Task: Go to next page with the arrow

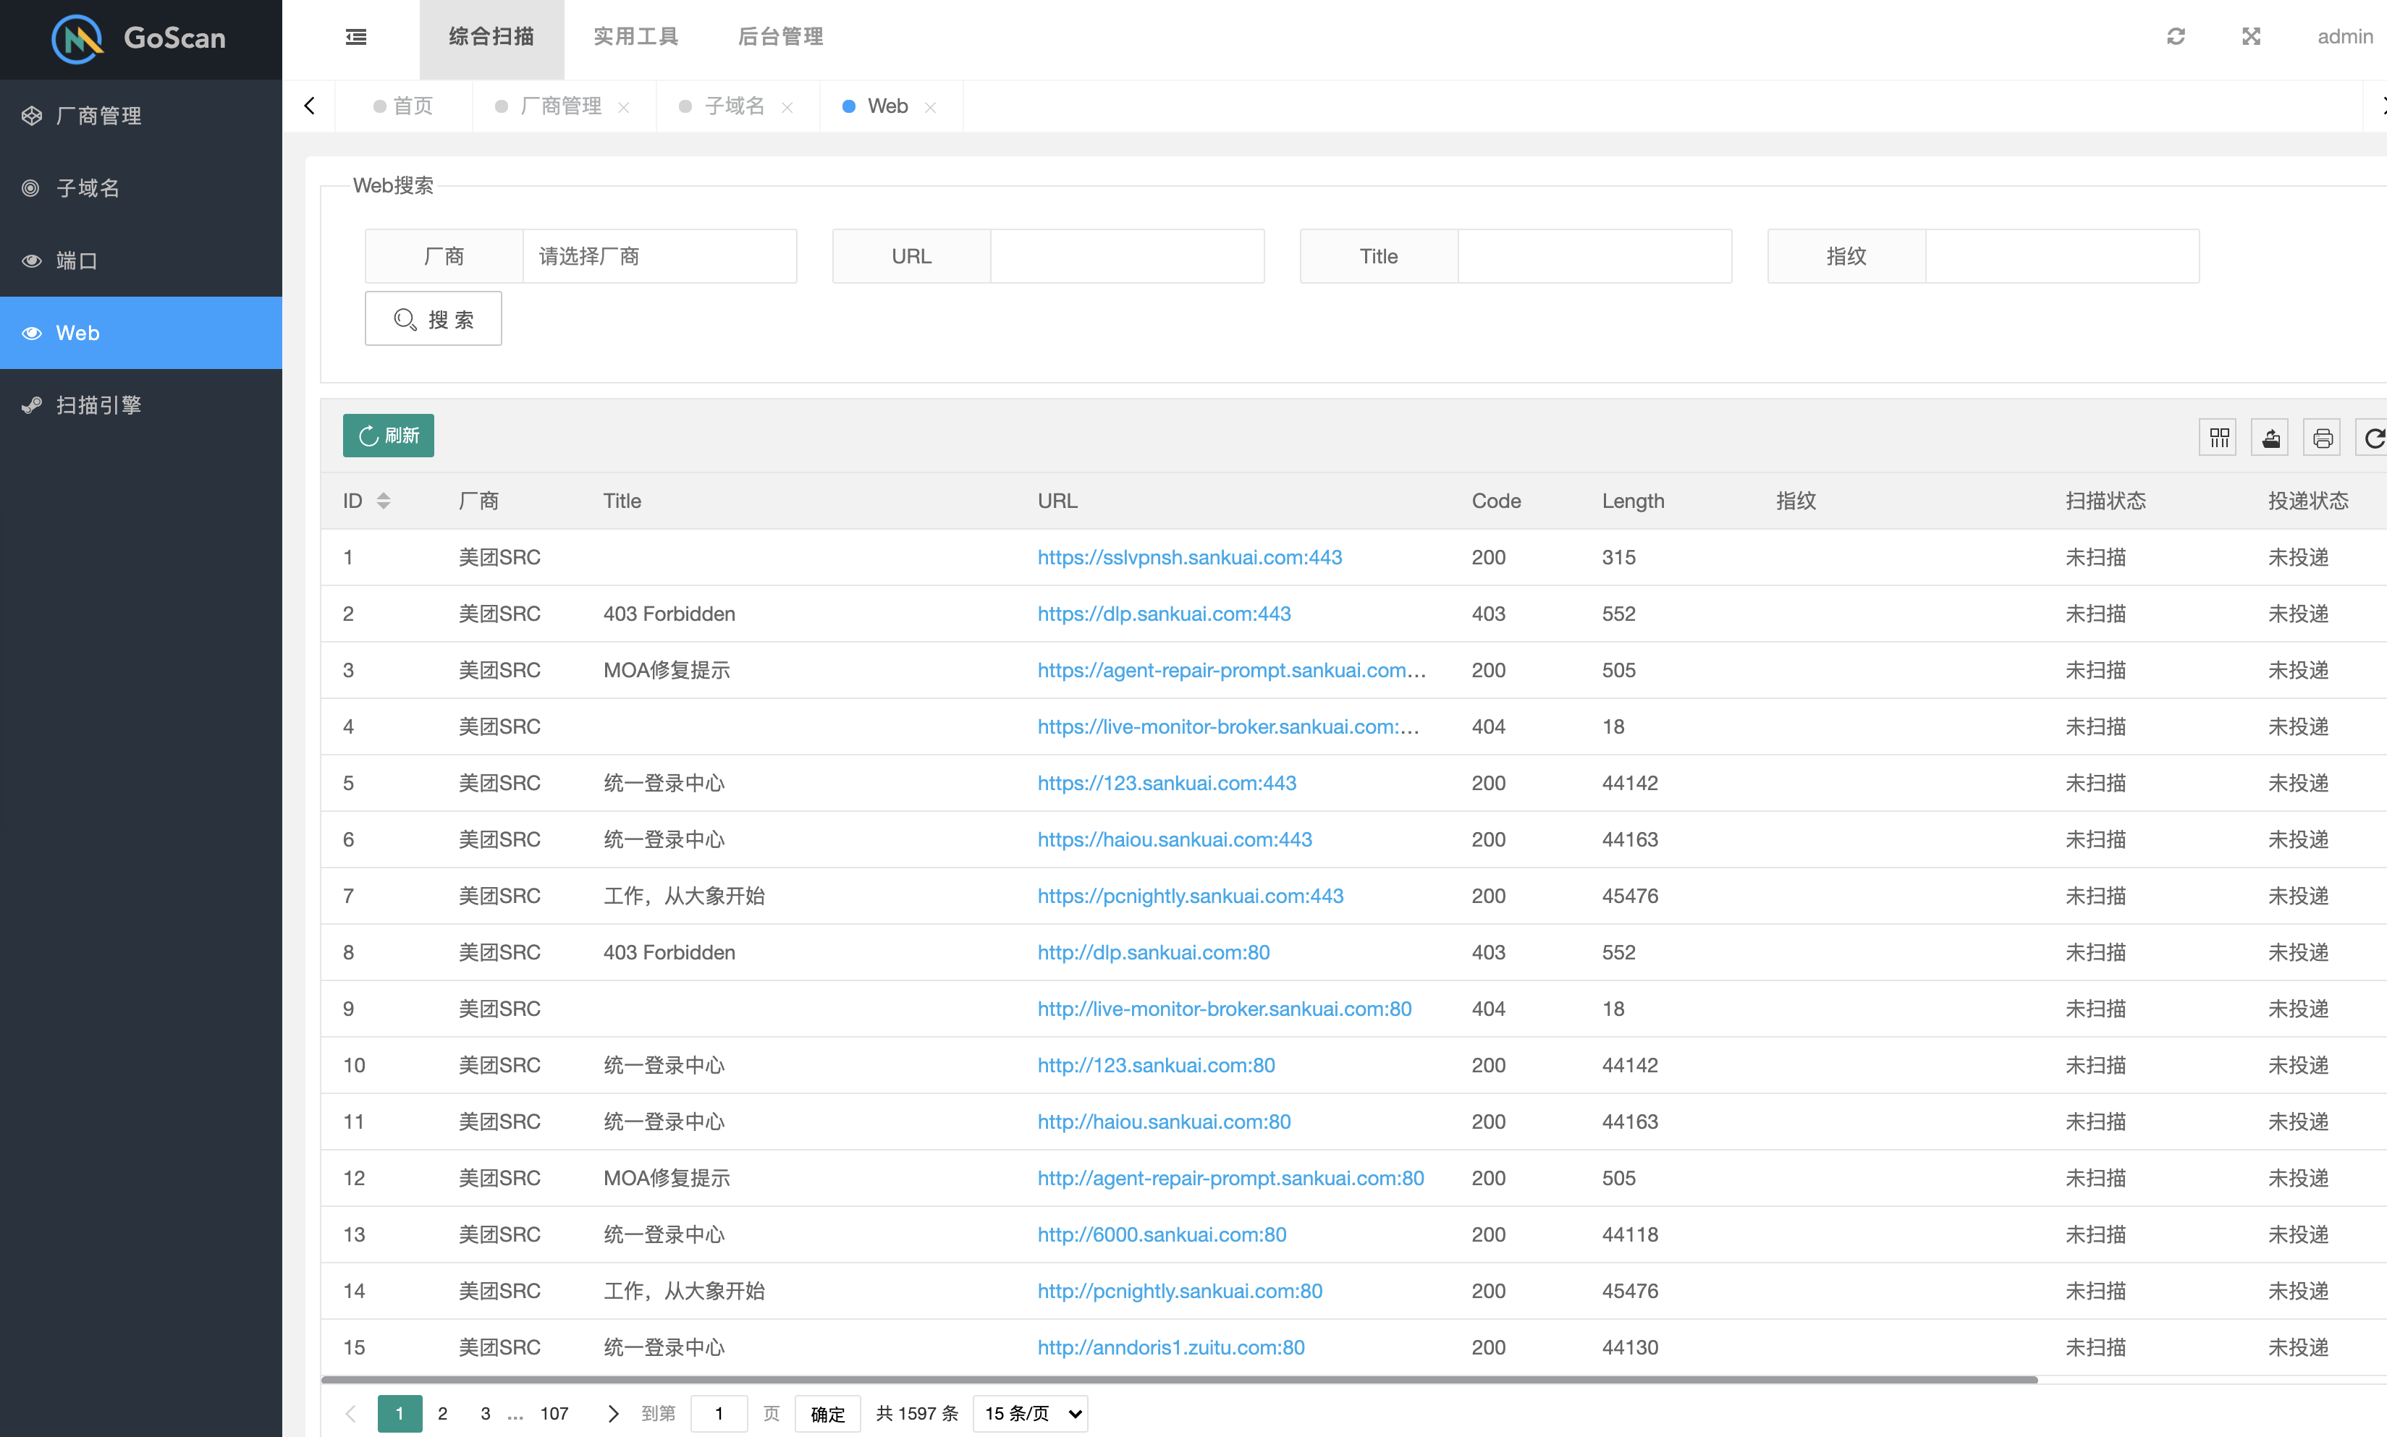Action: 613,1413
